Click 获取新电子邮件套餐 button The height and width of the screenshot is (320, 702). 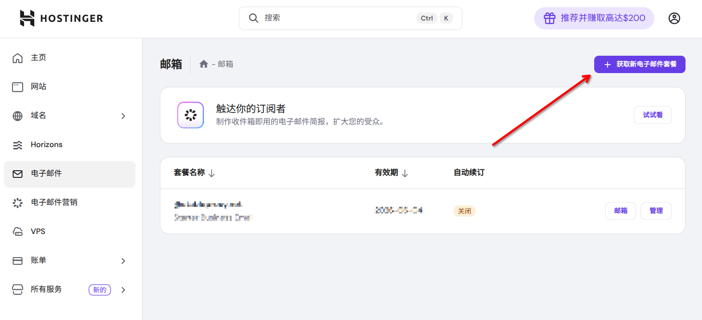pyautogui.click(x=640, y=65)
